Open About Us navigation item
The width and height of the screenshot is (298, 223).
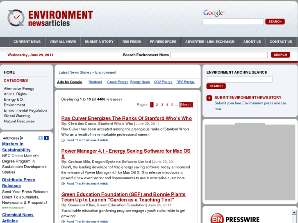(x=252, y=42)
